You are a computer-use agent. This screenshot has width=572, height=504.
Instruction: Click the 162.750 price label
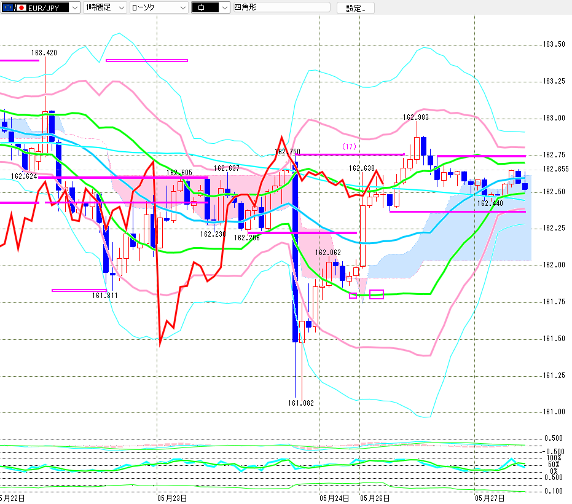[287, 151]
